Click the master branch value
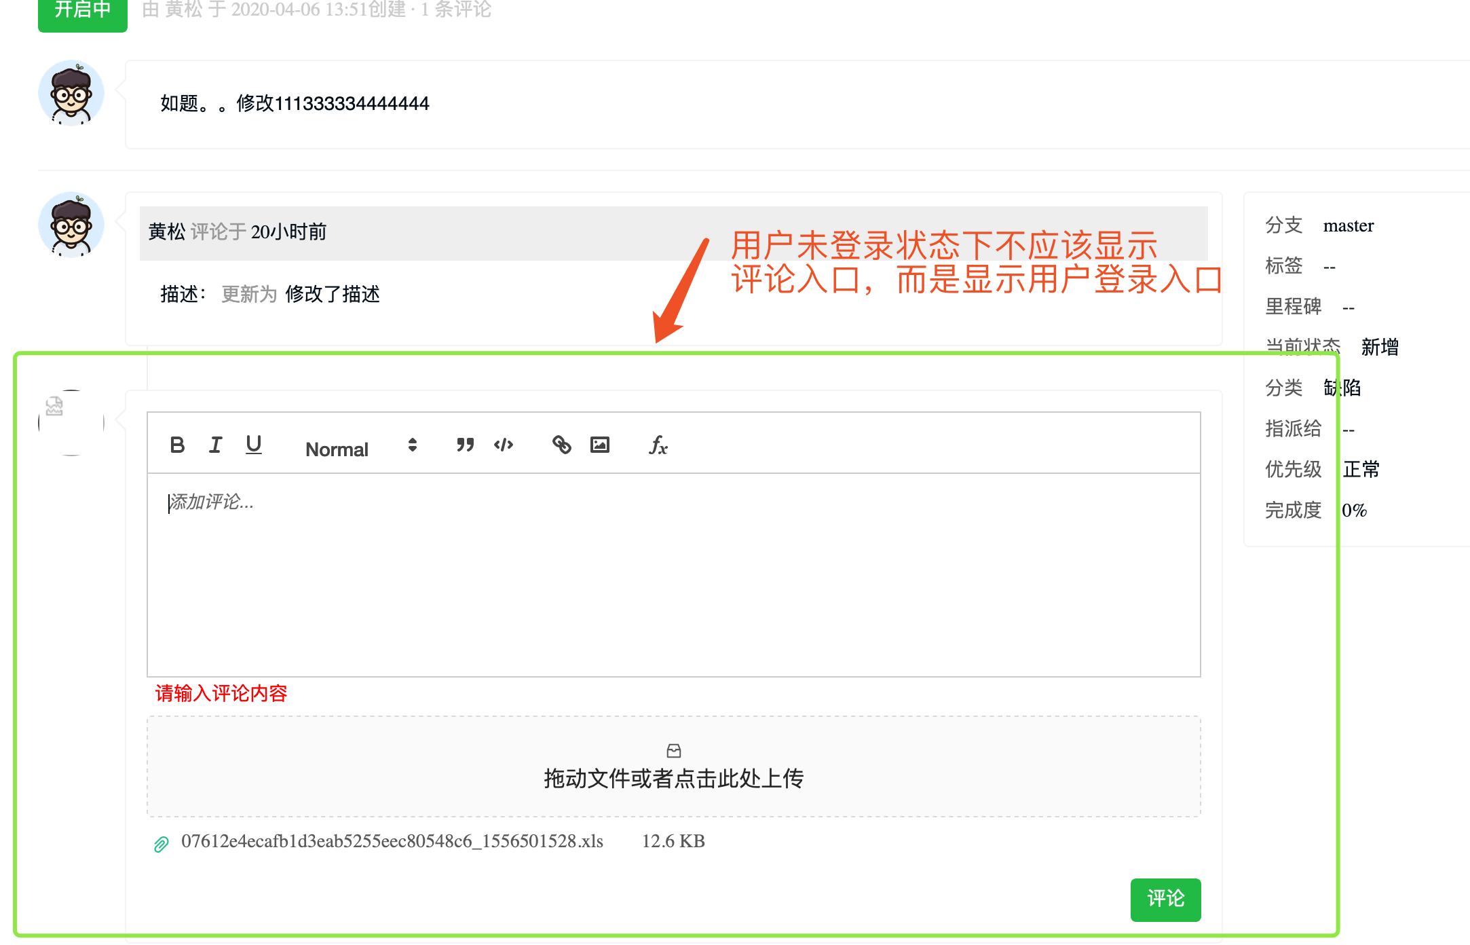Screen dimensions: 1470x945 [x=1348, y=225]
